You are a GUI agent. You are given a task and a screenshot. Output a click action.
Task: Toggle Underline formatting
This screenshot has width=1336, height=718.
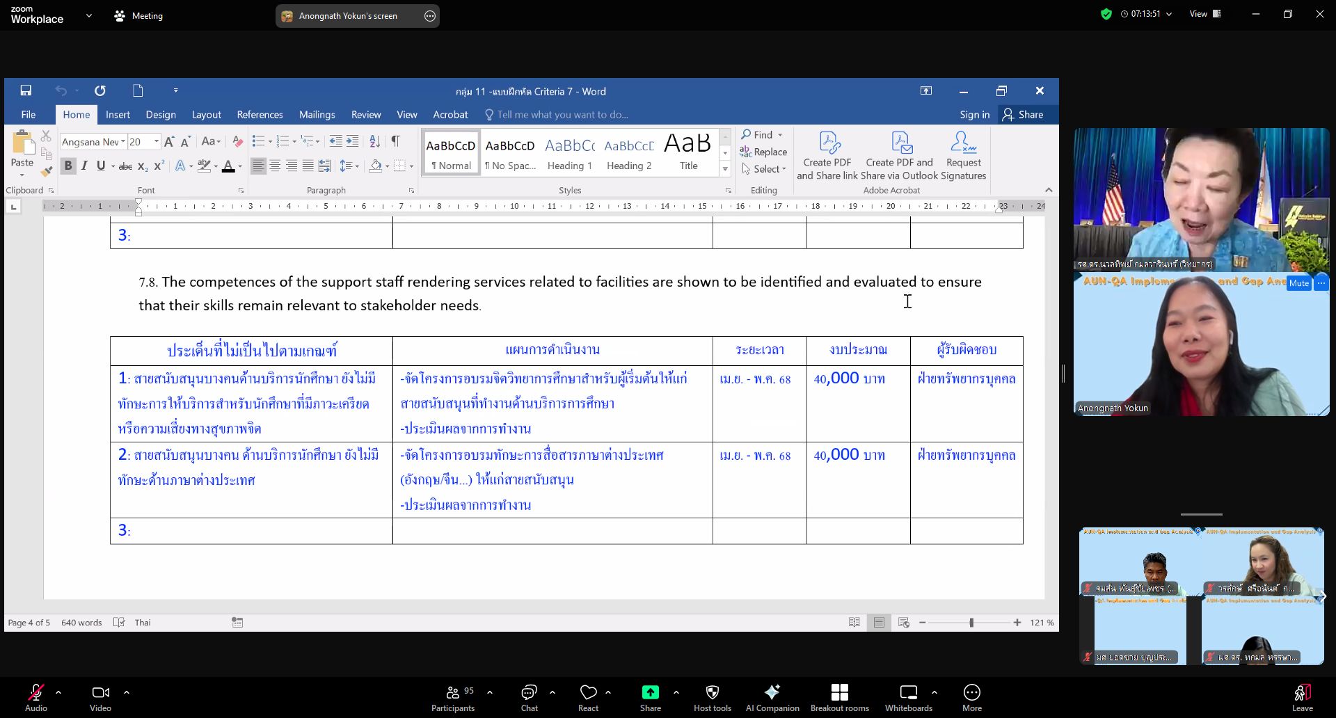tap(101, 166)
